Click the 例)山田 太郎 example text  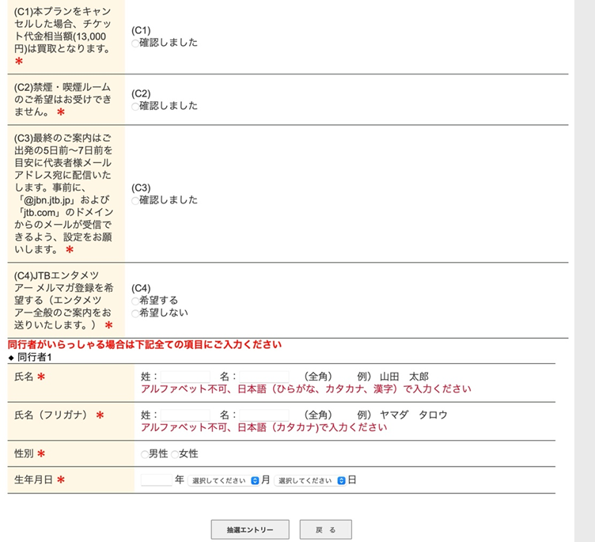point(392,377)
